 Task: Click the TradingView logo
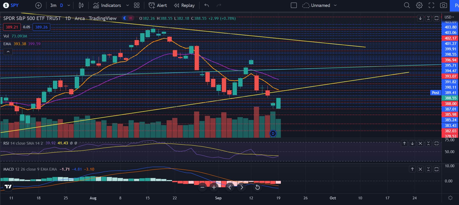(x=8, y=187)
